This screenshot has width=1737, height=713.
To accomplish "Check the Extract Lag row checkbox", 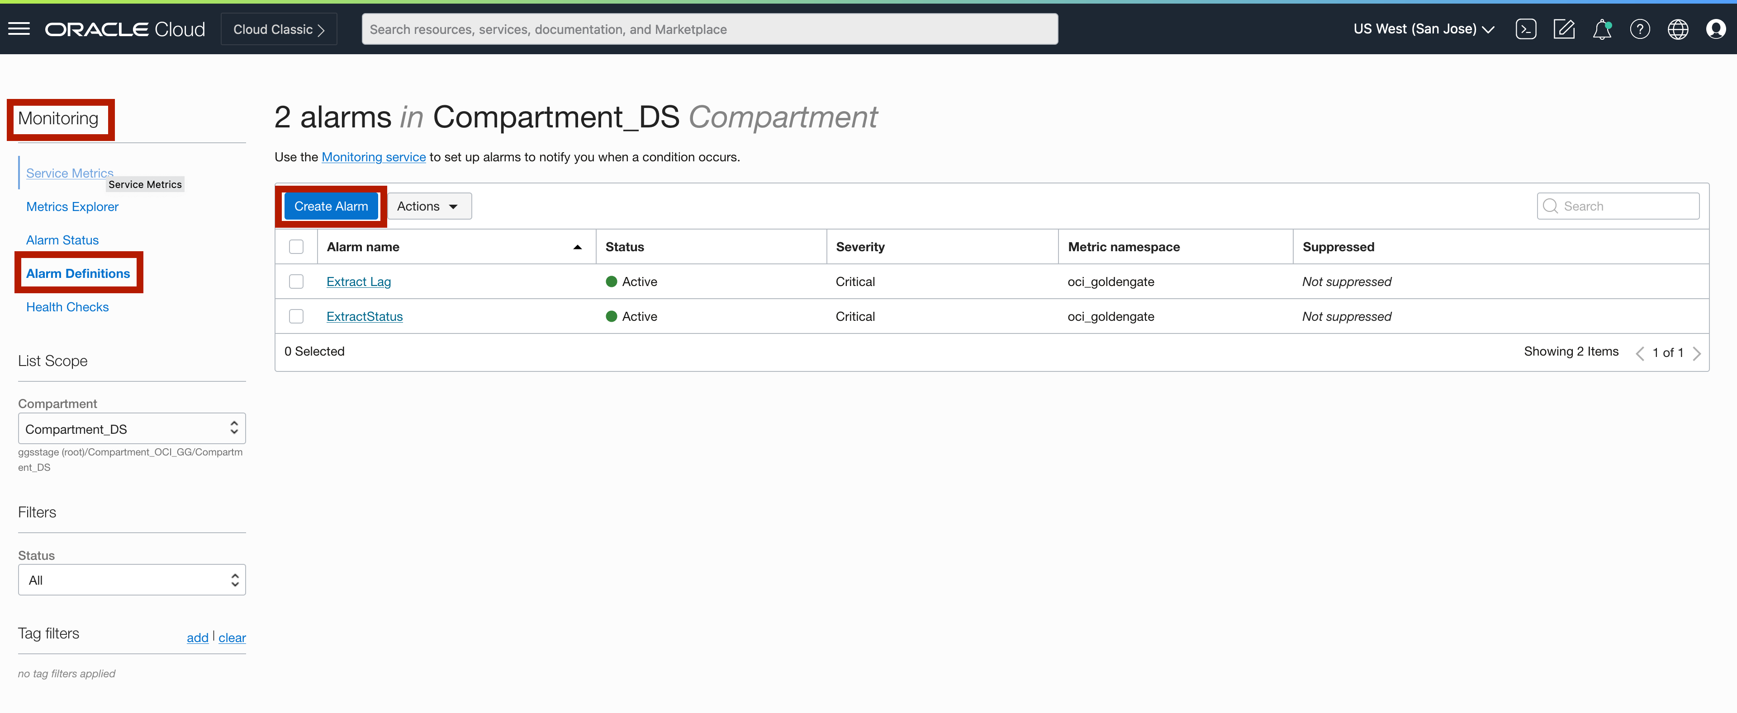I will 296,281.
